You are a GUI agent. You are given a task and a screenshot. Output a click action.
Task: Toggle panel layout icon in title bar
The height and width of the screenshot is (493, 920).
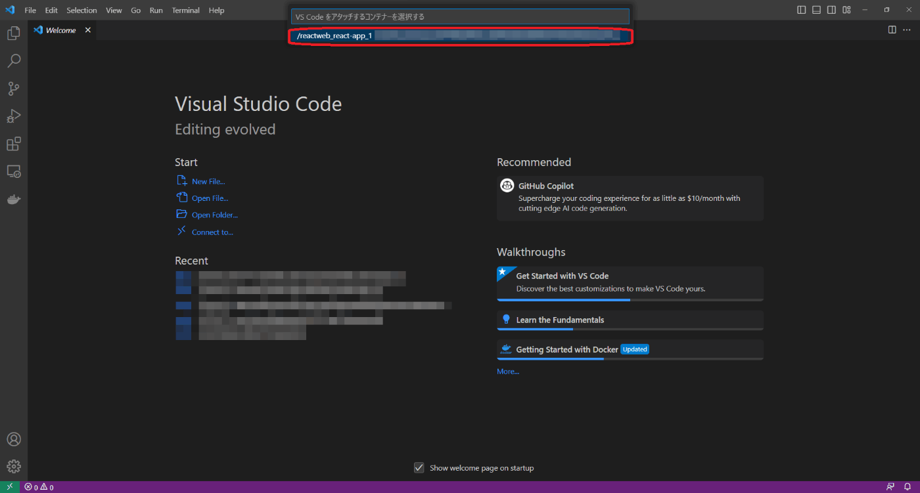click(816, 10)
